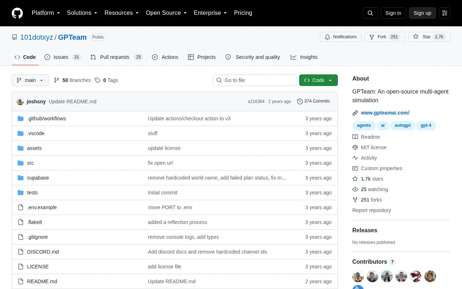This screenshot has width=462, height=289.
Task: Click the Readme book icon in About
Action: (x=355, y=137)
